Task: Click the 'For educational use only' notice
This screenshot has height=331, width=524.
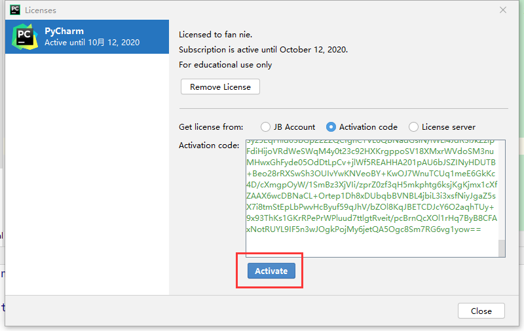Action: tap(225, 65)
